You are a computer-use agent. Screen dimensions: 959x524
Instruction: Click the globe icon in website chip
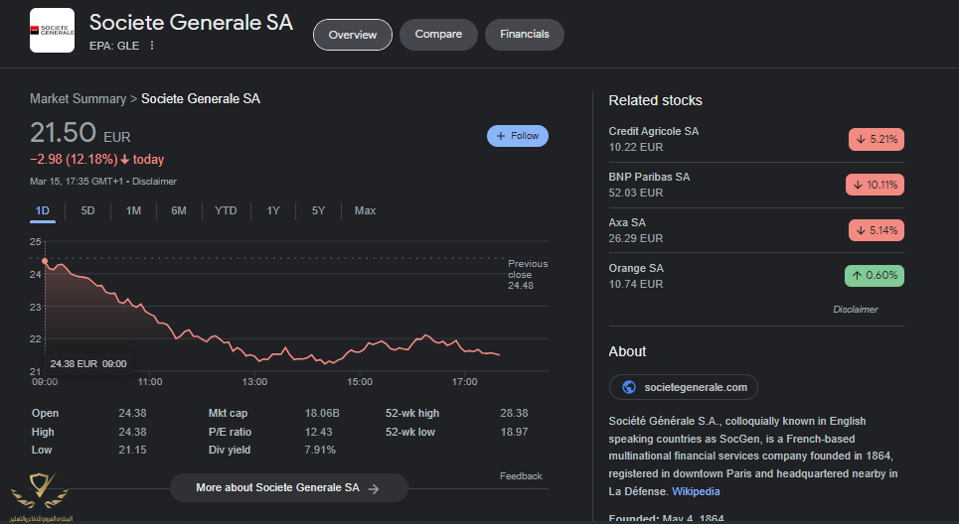point(629,387)
